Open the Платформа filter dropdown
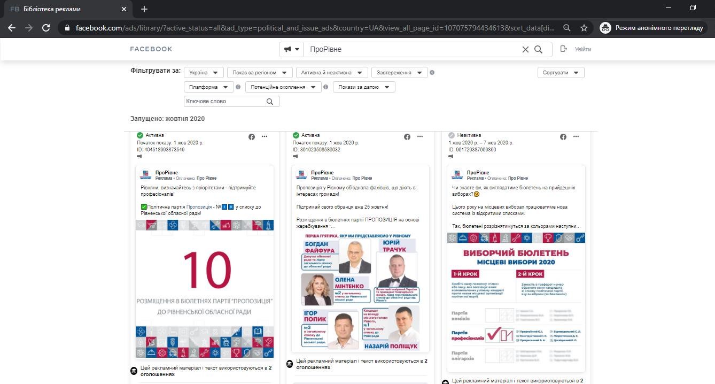Screen dimensions: 715x384 coord(209,87)
